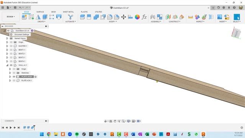This screenshot has width=245, height=138.
Task: Hide PLATE-A12:1 component
Action: click(14, 77)
